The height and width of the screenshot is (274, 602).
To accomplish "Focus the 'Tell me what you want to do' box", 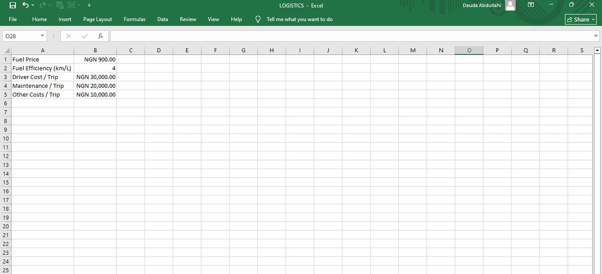I will pyautogui.click(x=299, y=19).
